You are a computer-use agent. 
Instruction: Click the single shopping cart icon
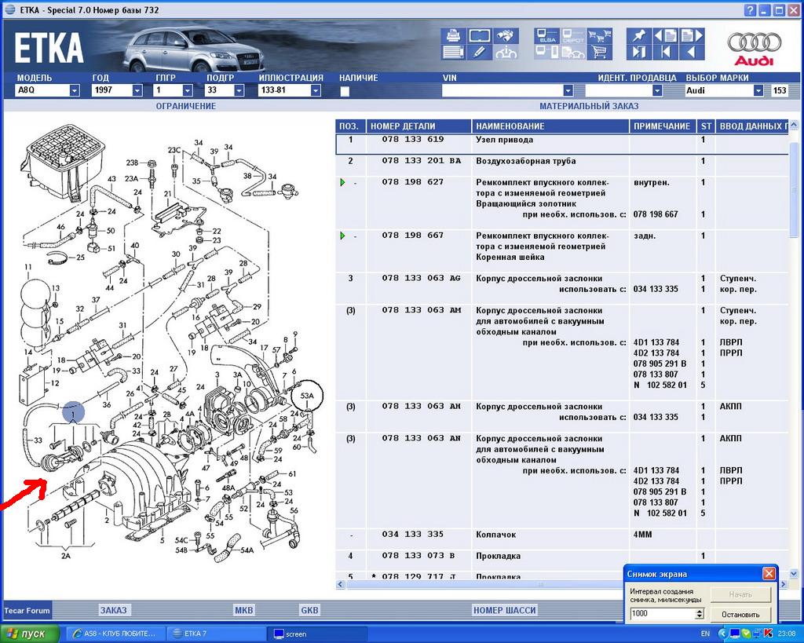601,53
